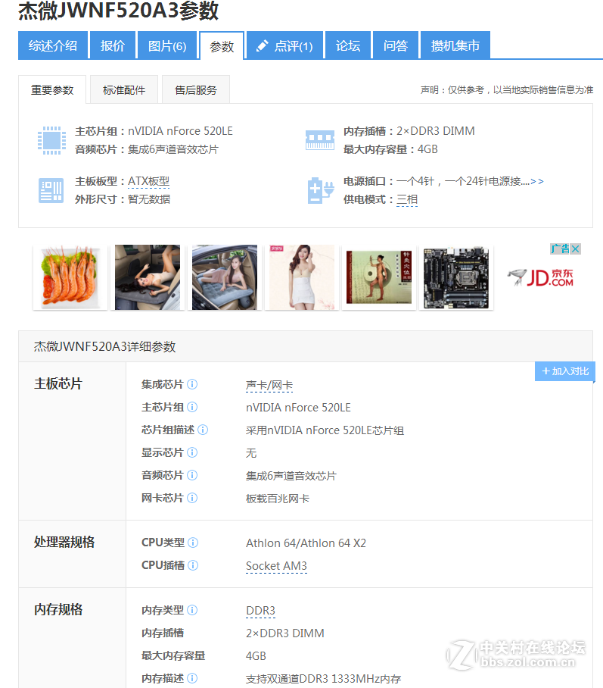This screenshot has height=688, width=603.
Task: Select the text Athlon 64/Athlon 64 X2
Action: (x=306, y=543)
